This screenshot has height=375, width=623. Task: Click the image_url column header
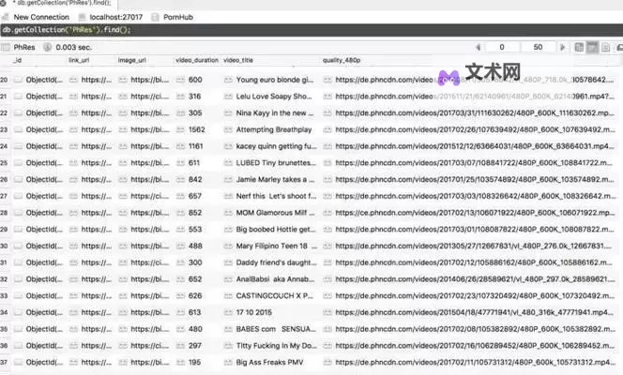[x=132, y=60]
